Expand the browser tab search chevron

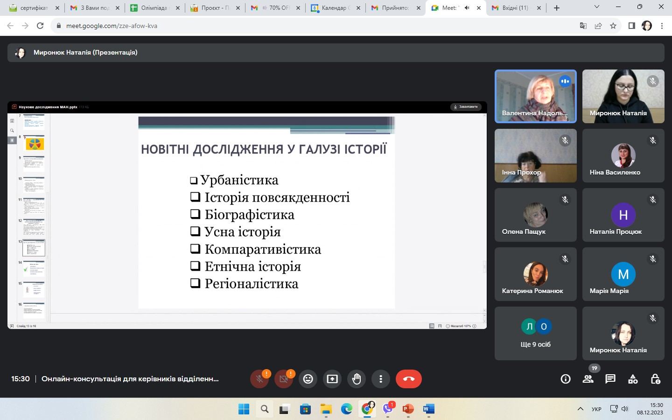(597, 7)
